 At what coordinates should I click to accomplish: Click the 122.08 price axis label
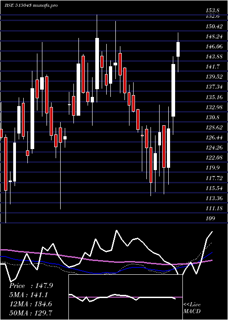tap(214, 158)
